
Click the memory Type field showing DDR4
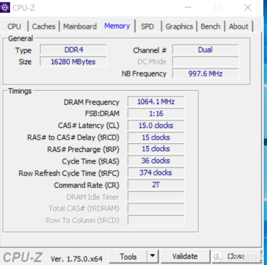(x=73, y=50)
